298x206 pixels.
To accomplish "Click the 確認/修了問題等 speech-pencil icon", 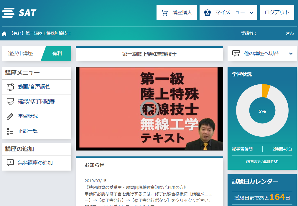I will coord(10,102).
